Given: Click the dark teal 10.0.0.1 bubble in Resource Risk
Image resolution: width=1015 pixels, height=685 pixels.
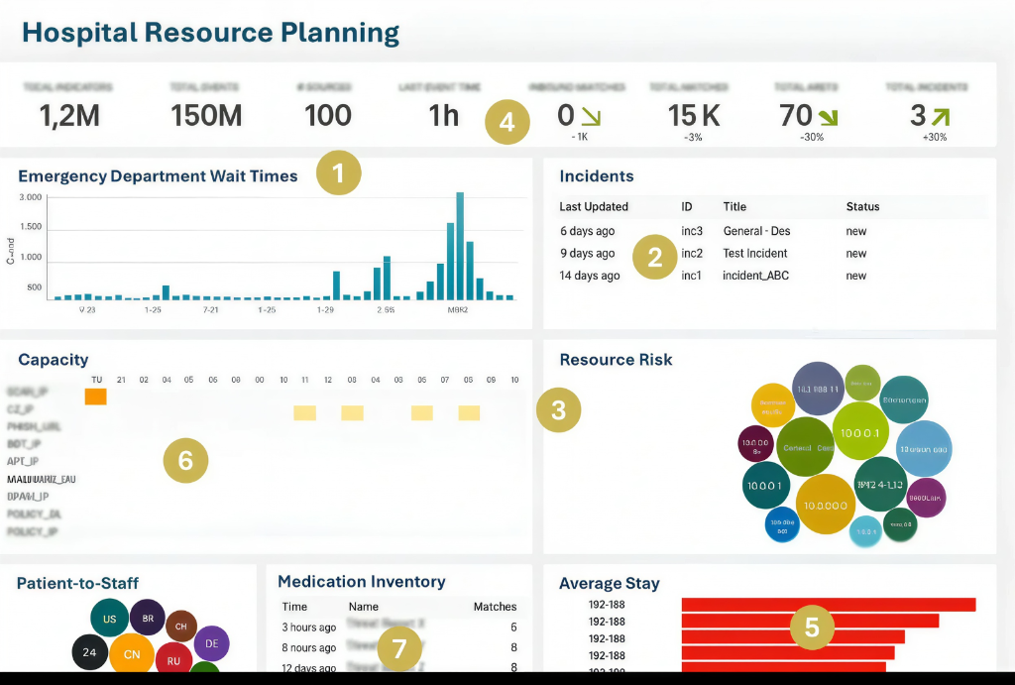Looking at the screenshot, I should [x=765, y=485].
